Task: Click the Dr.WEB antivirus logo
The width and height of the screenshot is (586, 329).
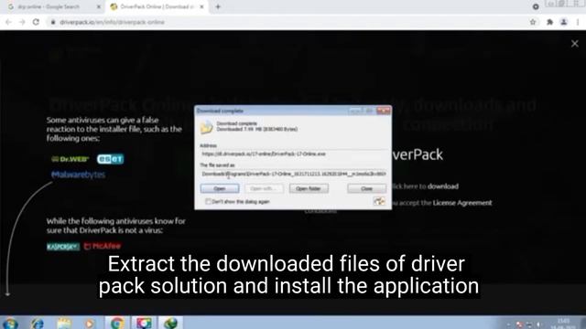Action: (x=71, y=159)
